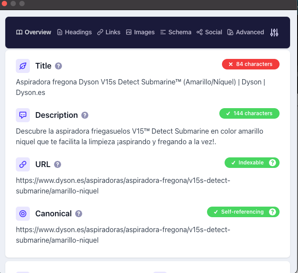Click the Indexable status badge

click(x=252, y=163)
